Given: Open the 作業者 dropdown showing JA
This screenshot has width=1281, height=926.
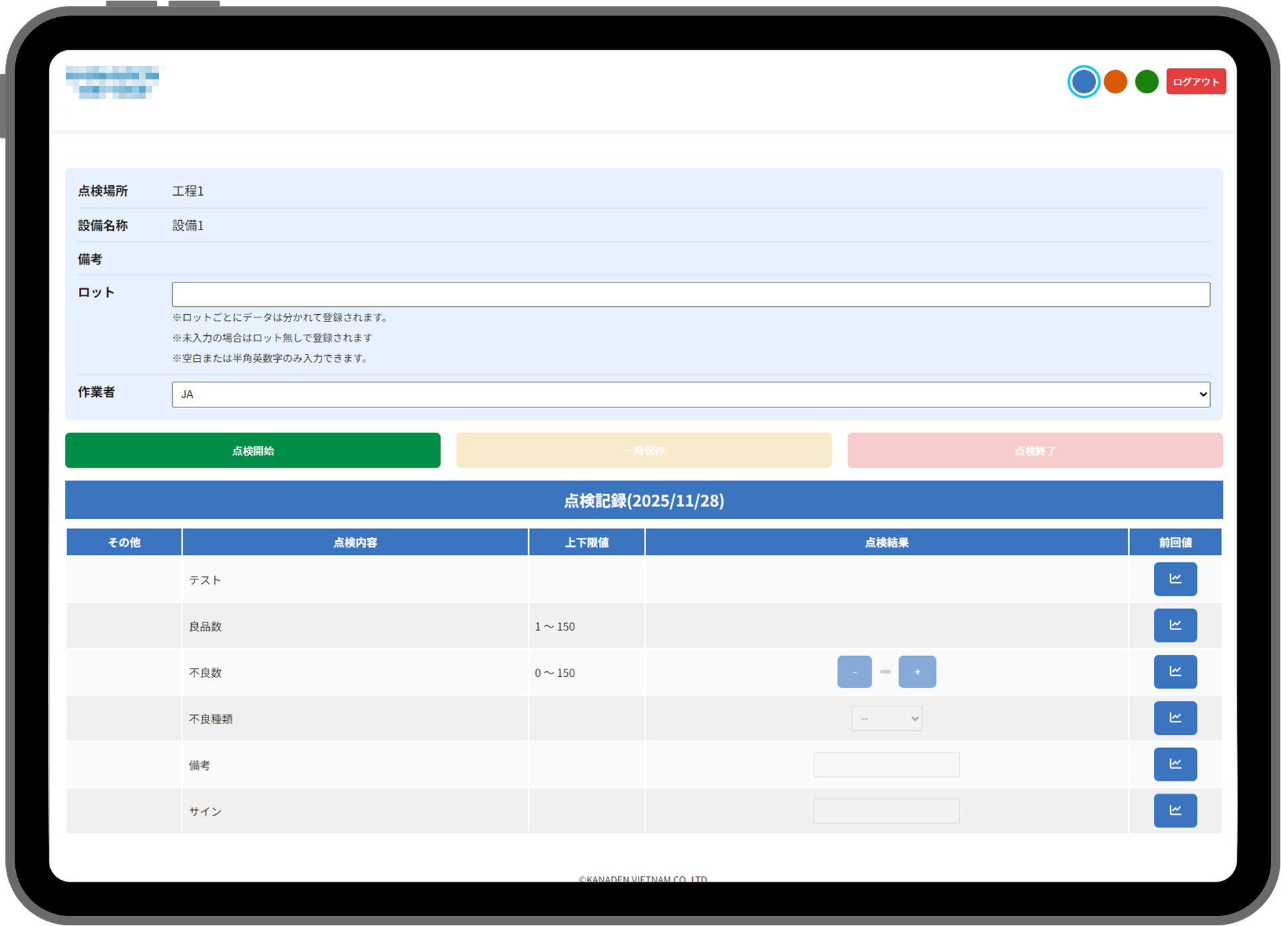Looking at the screenshot, I should click(690, 394).
